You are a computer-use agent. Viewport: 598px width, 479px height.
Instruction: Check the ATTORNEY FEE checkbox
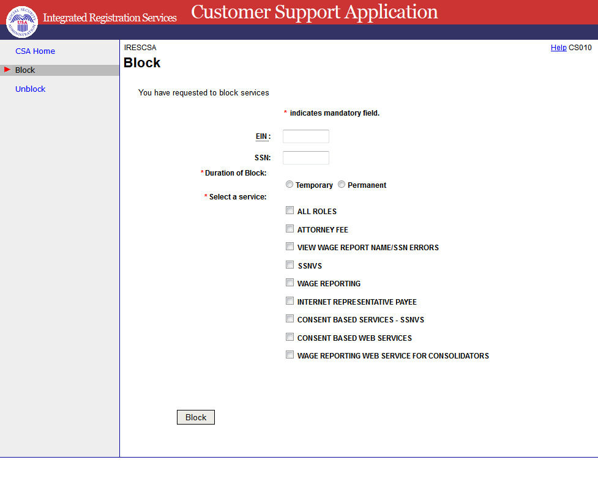click(x=290, y=229)
